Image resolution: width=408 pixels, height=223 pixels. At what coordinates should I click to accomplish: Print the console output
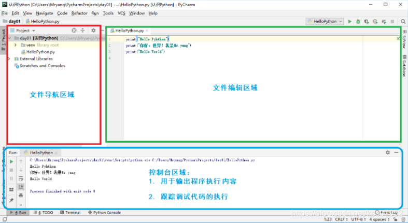pos(21,195)
